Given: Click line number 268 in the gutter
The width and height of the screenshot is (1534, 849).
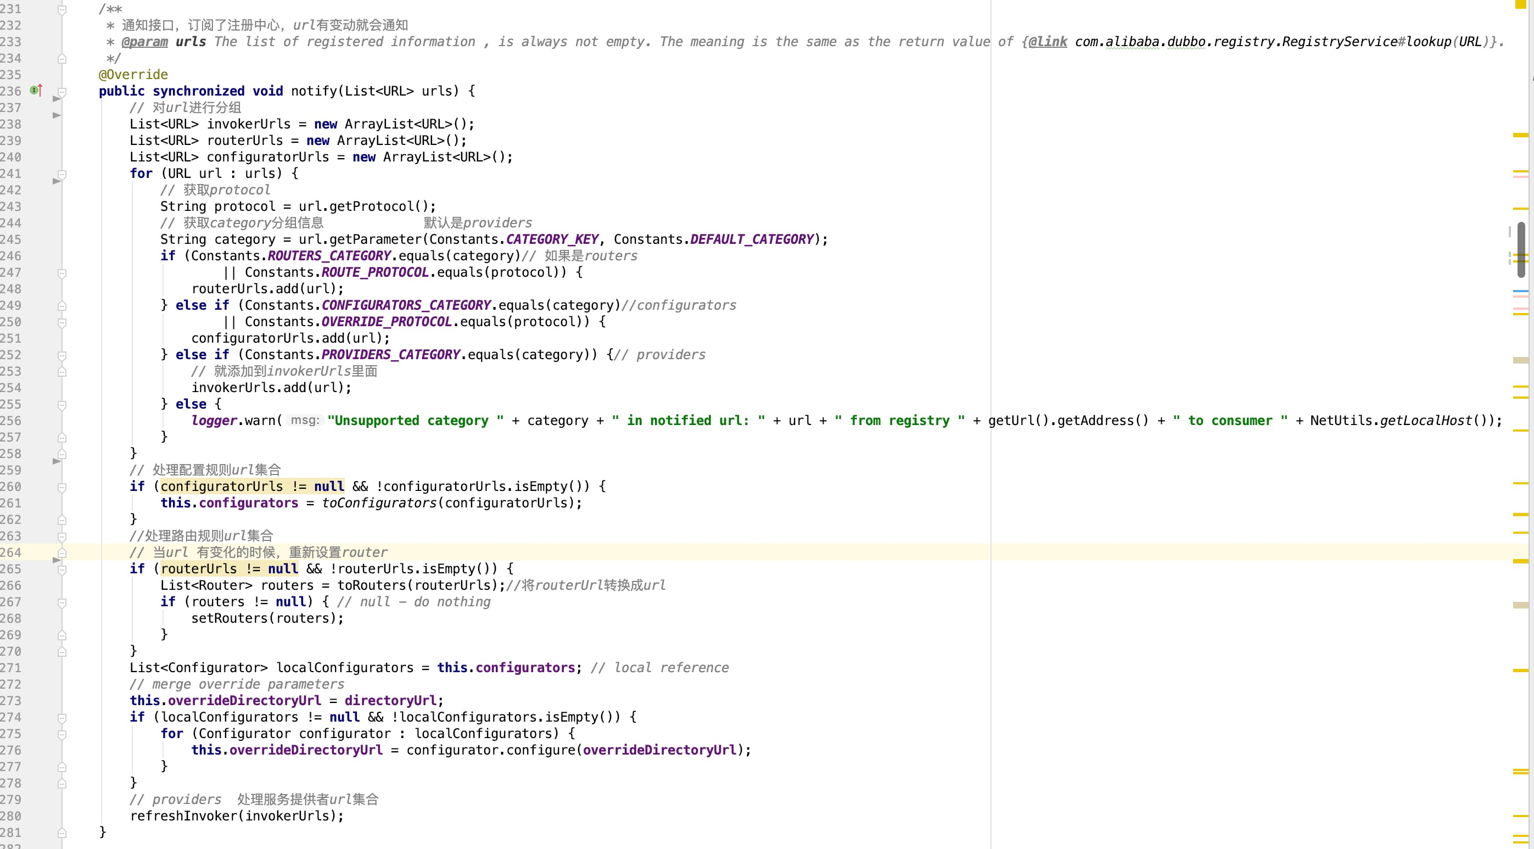Looking at the screenshot, I should pos(11,618).
